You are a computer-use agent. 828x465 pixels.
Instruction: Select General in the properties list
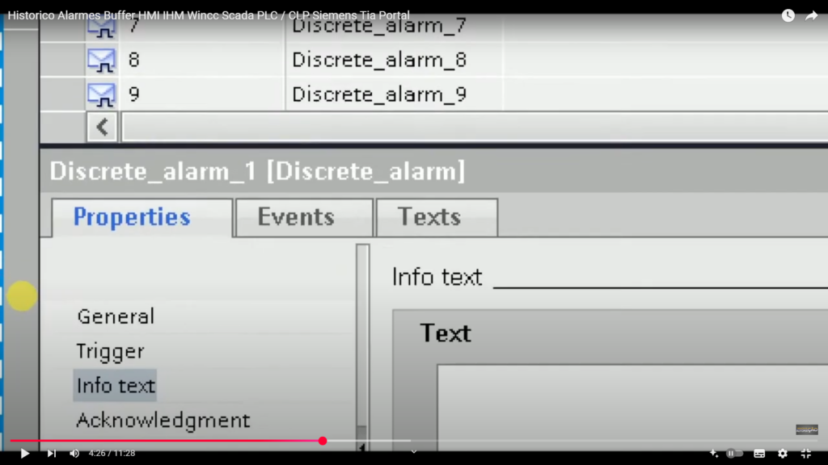(116, 316)
